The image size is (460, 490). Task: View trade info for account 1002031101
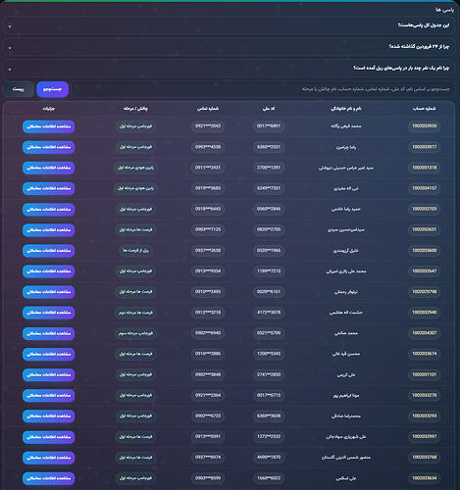point(49,374)
